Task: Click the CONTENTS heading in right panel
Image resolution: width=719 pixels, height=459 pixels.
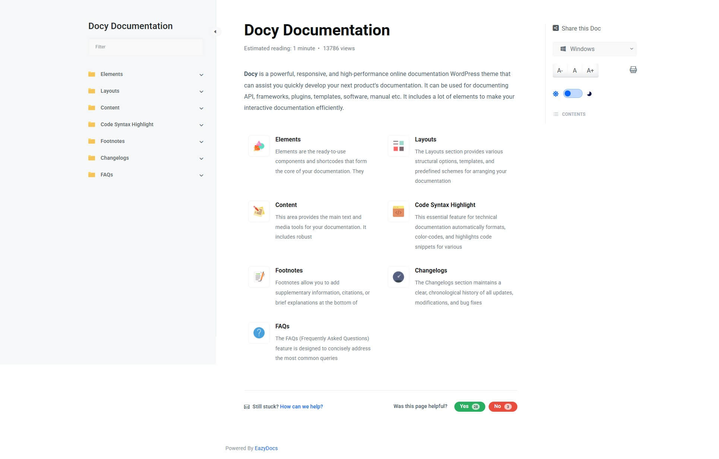Action: [573, 114]
